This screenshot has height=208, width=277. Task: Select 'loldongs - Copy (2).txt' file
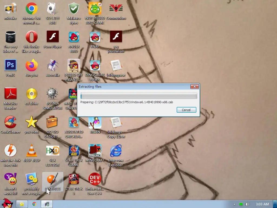(116, 123)
